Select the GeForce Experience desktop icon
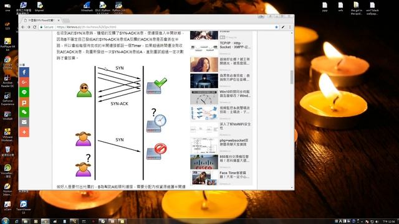 coord(7,99)
